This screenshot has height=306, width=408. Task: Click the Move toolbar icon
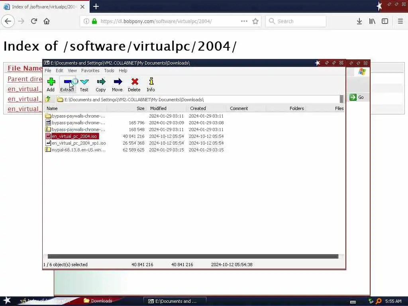[x=118, y=84]
